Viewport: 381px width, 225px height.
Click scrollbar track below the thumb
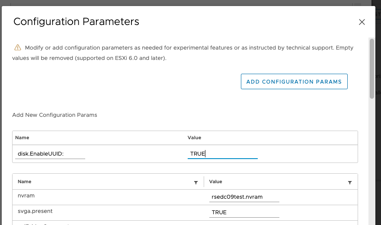(x=371, y=164)
